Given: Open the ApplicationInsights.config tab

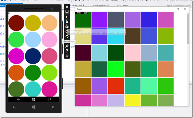Looking at the screenshot, I should click(179, 5).
